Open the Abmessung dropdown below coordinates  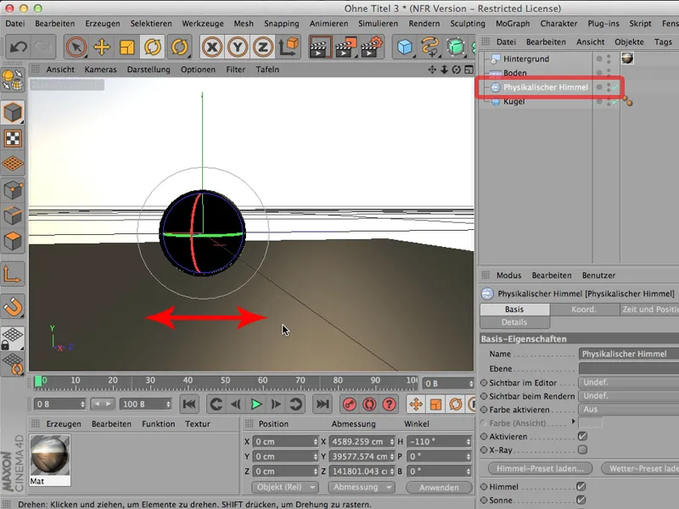pyautogui.click(x=362, y=487)
